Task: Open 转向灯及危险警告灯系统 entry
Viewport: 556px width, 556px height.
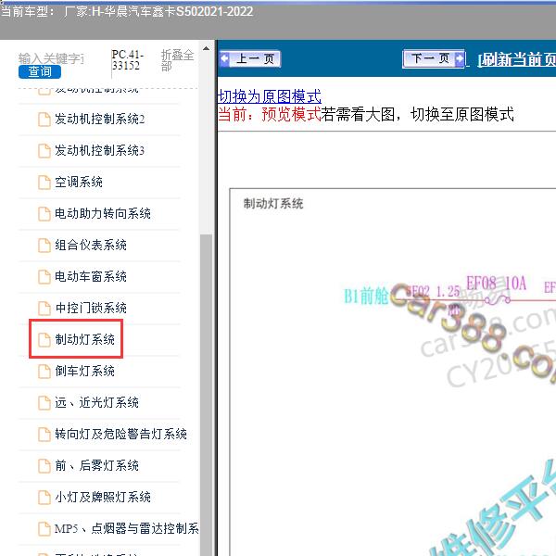Action: (x=120, y=434)
